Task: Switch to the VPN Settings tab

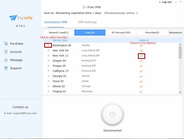Action: pyautogui.click(x=87, y=22)
